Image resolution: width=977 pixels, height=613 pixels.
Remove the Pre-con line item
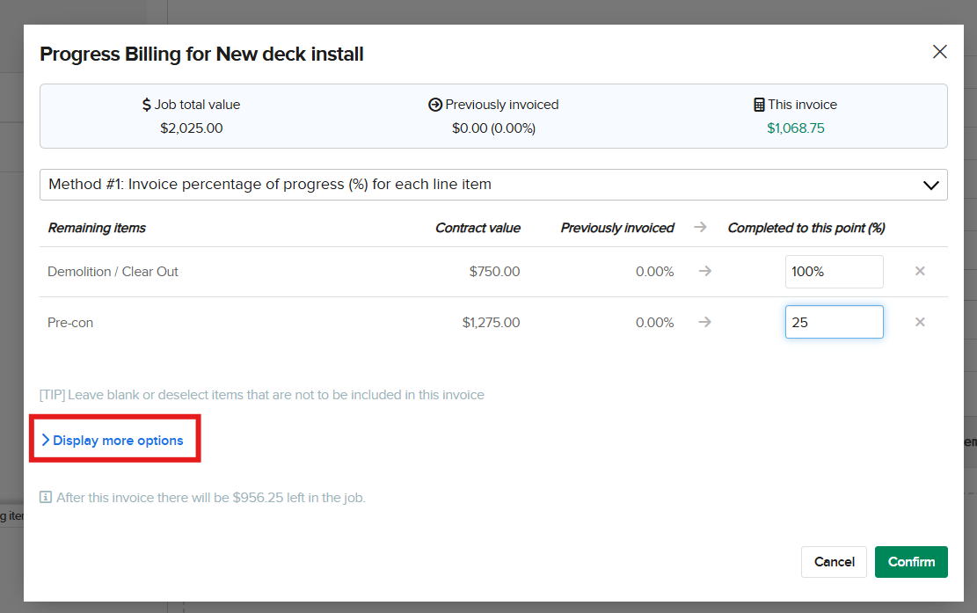(920, 322)
